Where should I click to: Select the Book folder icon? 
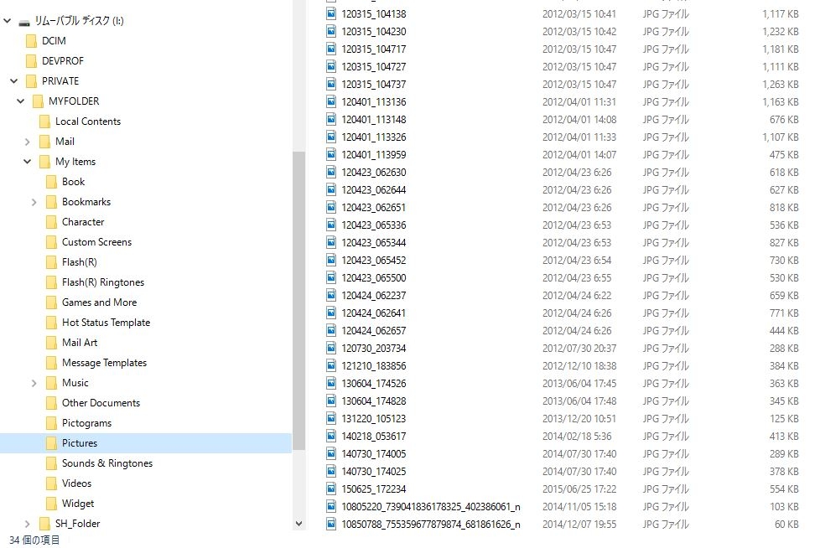click(51, 182)
